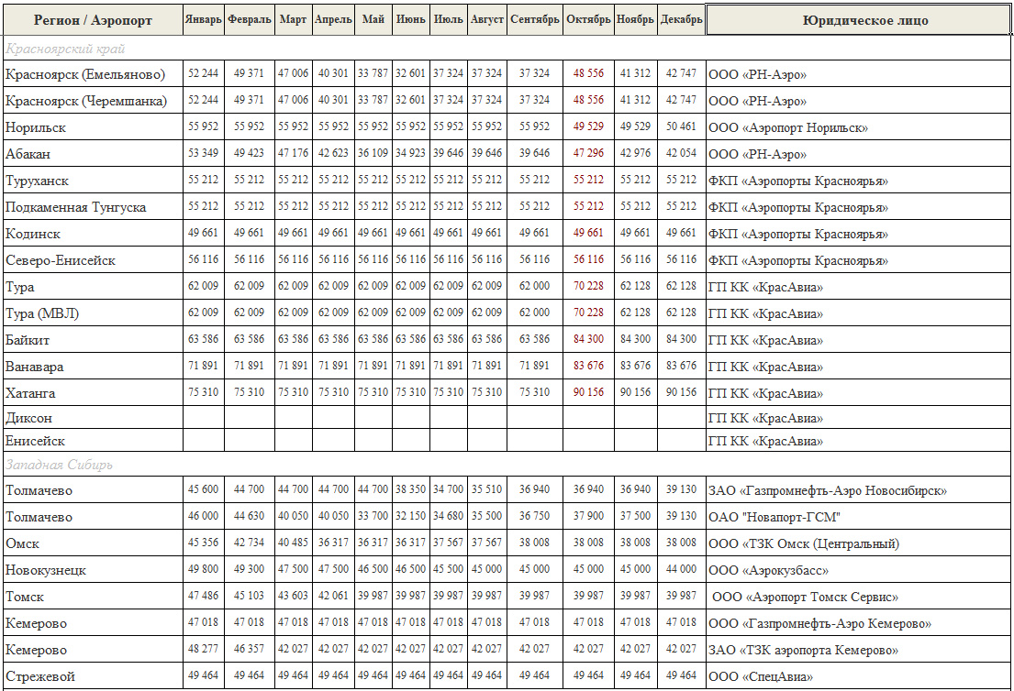Click the 'Октябрь' column header

[x=588, y=19]
